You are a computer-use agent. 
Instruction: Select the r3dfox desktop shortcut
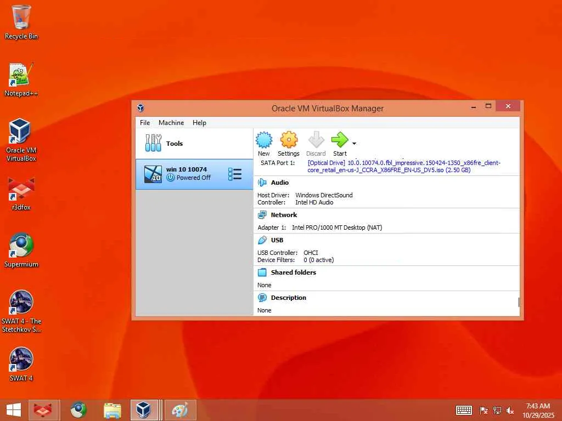coord(21,194)
